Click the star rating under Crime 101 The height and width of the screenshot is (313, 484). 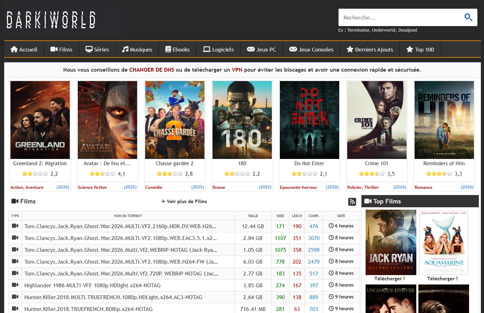tap(372, 174)
